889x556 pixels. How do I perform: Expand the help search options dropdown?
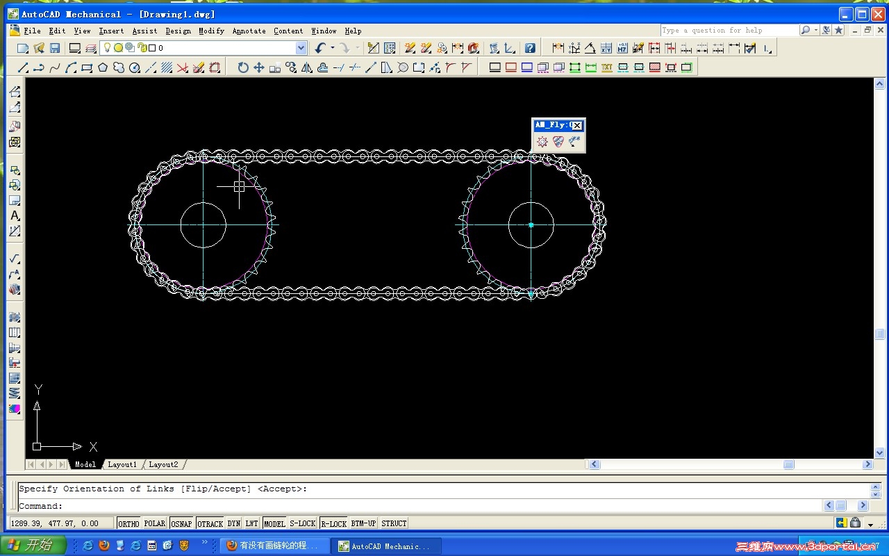coord(815,31)
